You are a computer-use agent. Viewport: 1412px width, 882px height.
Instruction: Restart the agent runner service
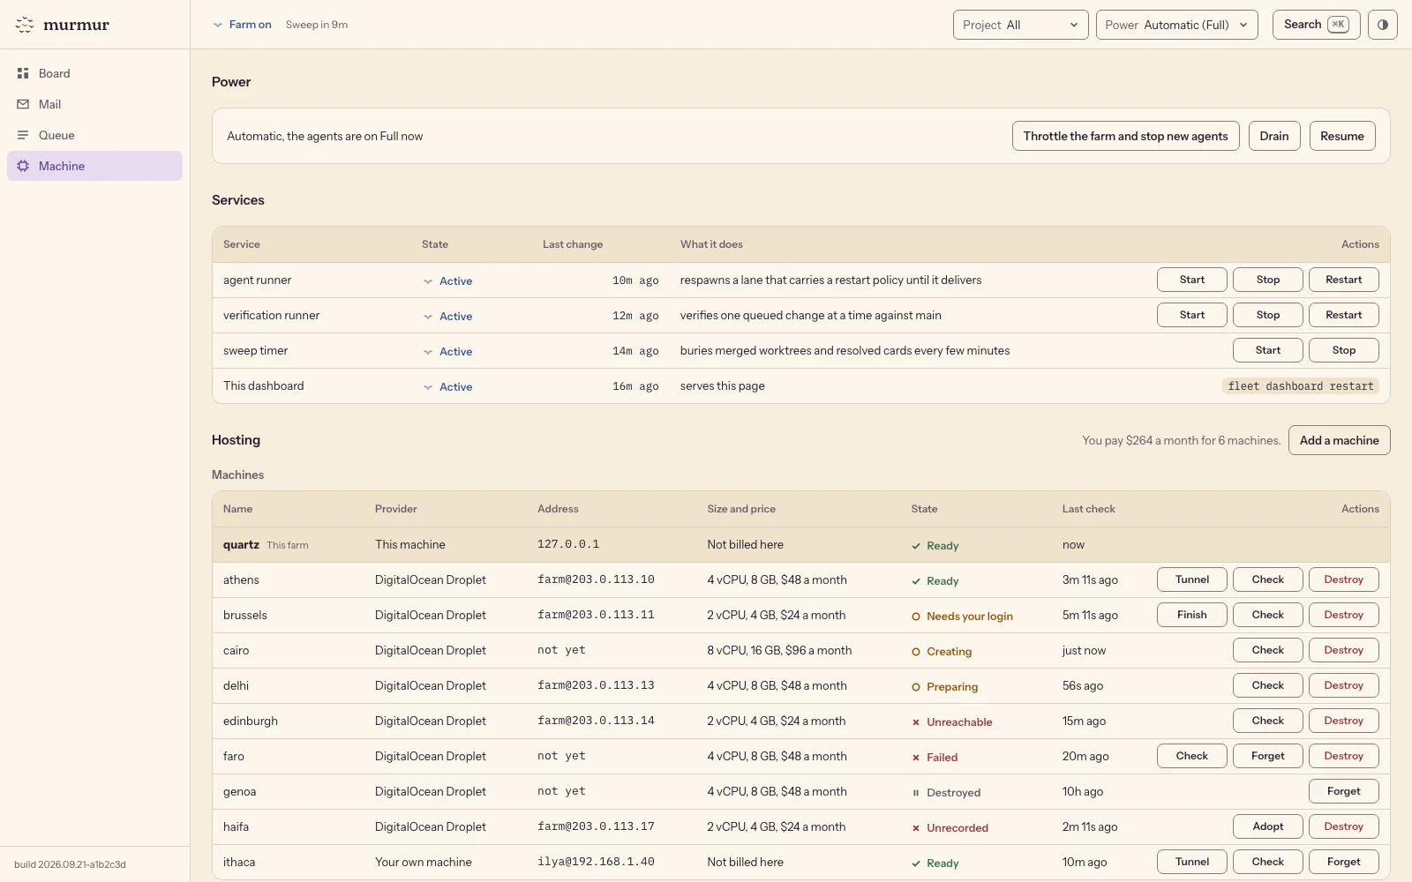point(1344,280)
